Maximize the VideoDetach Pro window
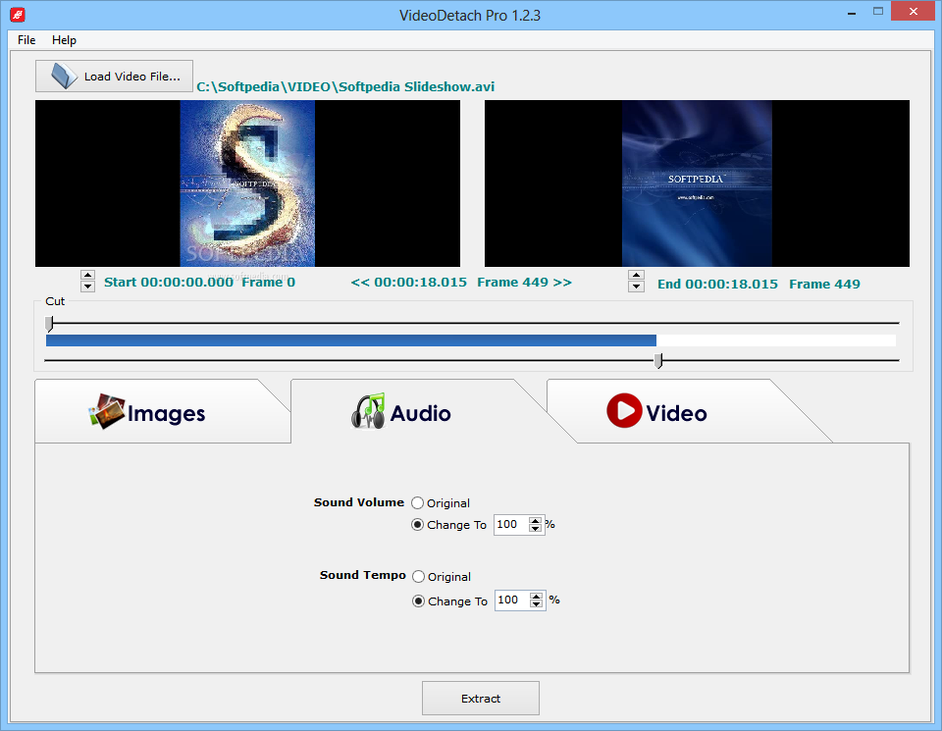 877,12
